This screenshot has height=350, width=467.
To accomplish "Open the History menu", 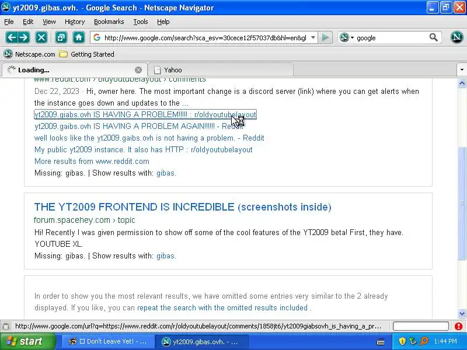I will (75, 22).
